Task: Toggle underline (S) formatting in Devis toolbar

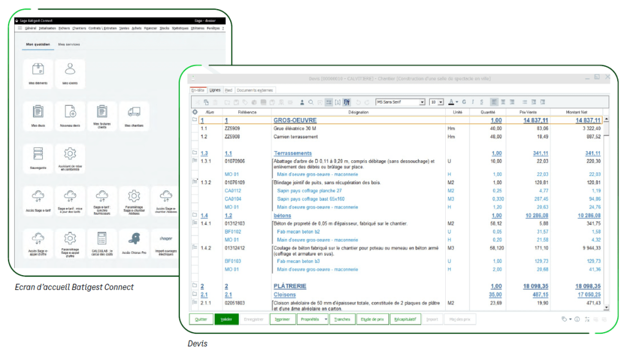Action: 481,102
